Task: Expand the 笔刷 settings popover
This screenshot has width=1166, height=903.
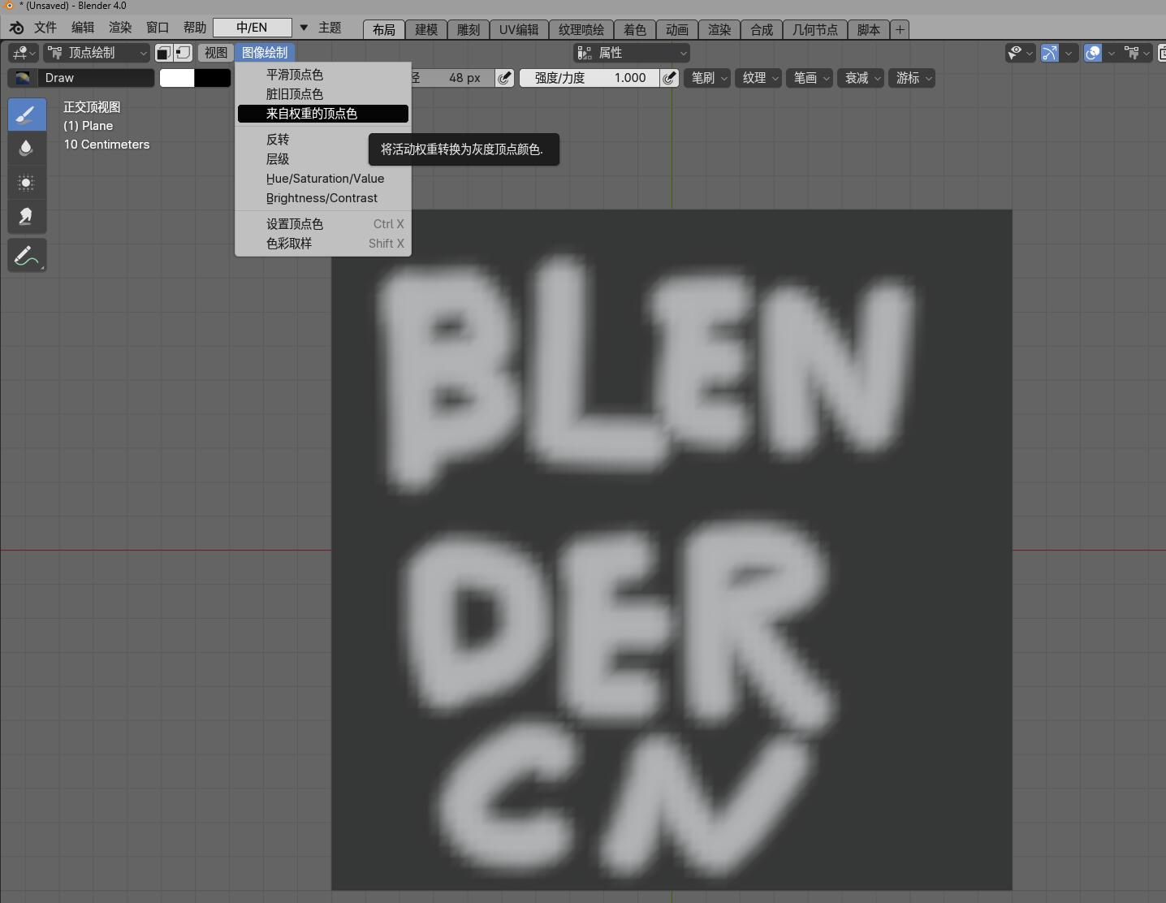Action: coord(707,78)
